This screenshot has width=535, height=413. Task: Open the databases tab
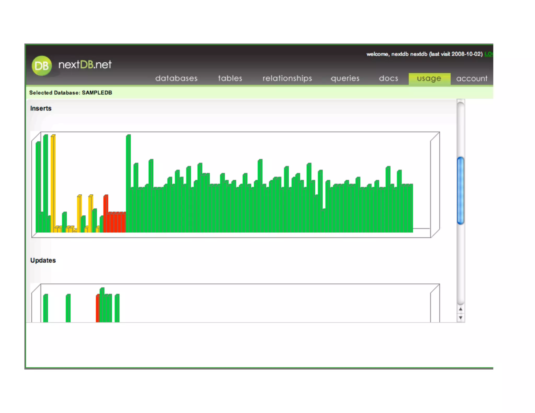tap(176, 78)
